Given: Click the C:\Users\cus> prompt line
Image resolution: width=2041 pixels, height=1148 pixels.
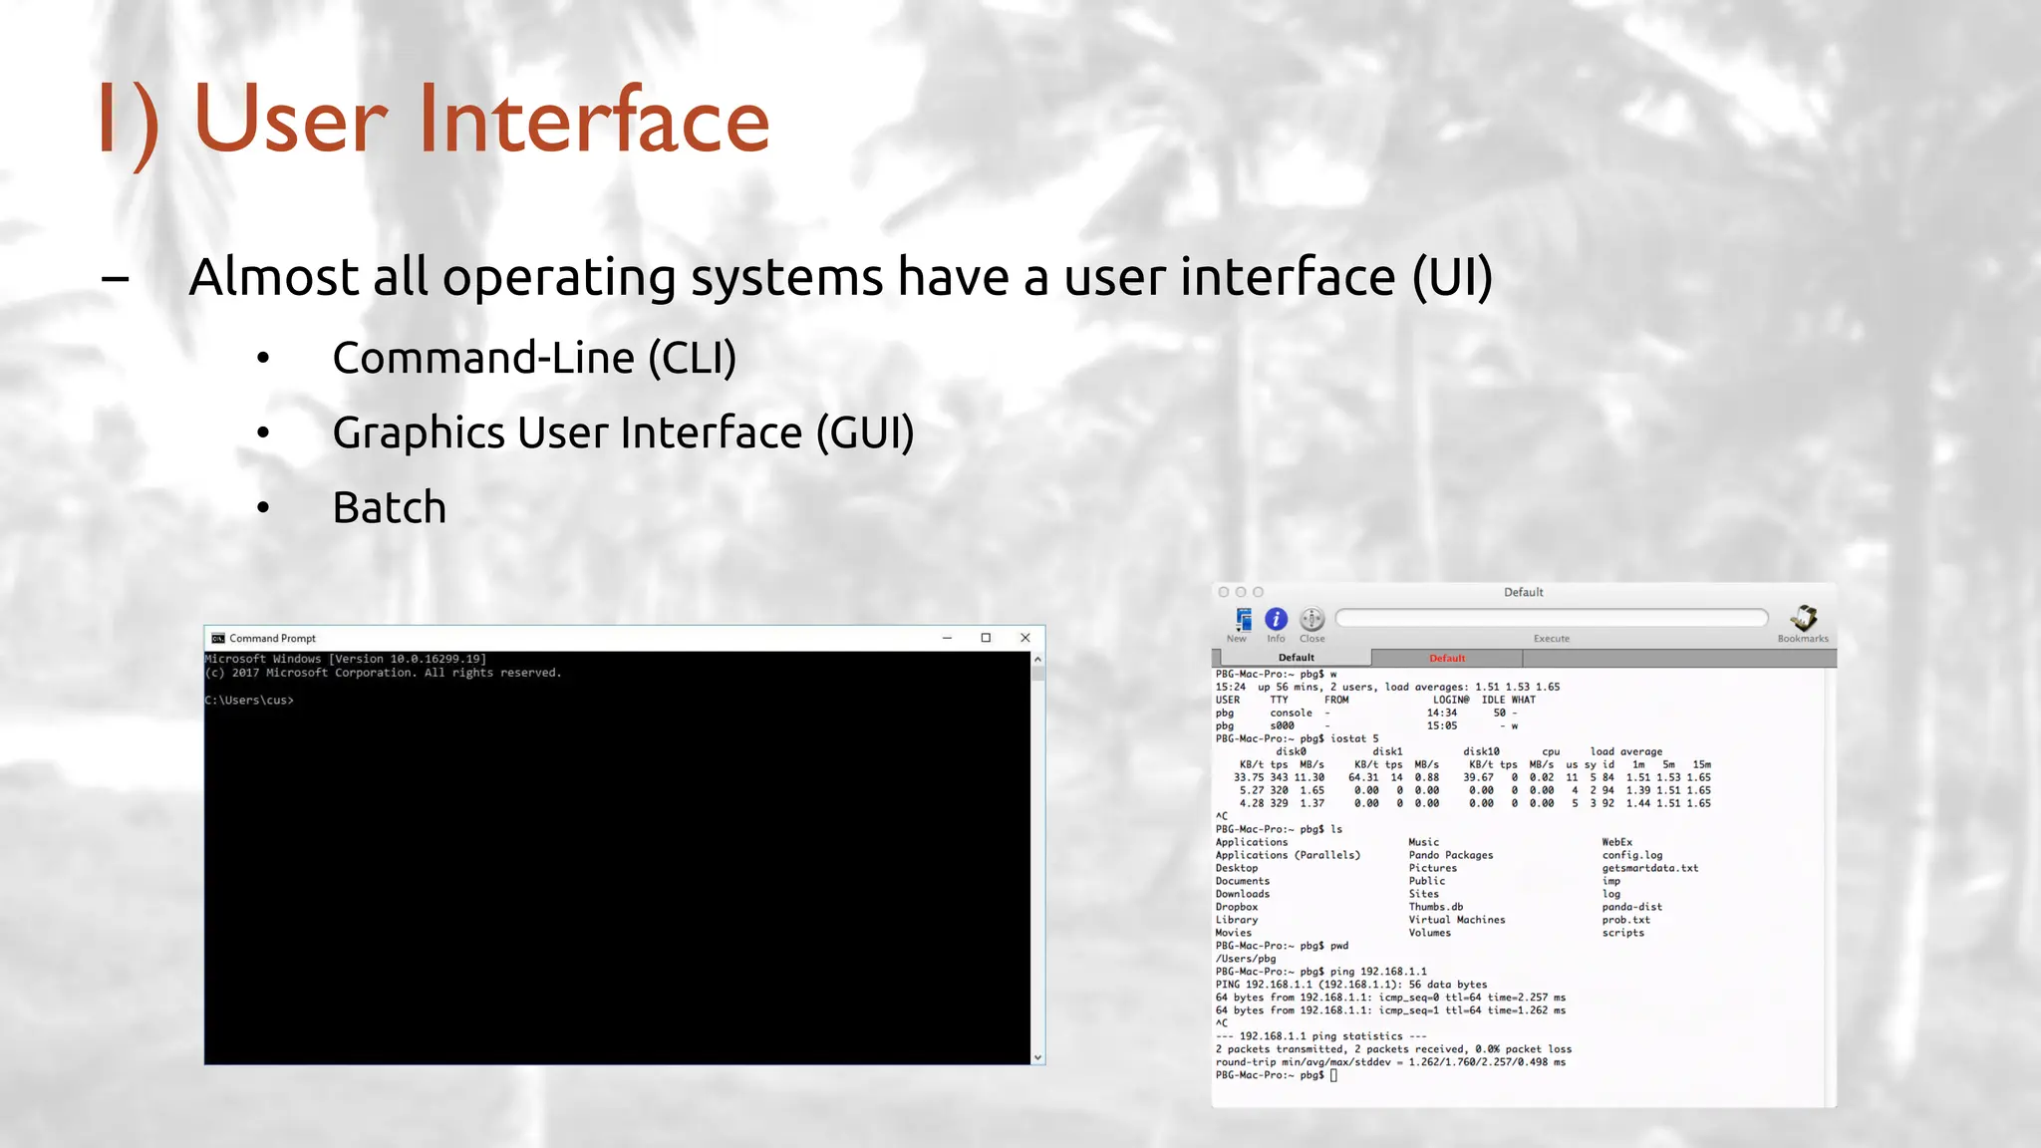Looking at the screenshot, I should pyautogui.click(x=249, y=701).
